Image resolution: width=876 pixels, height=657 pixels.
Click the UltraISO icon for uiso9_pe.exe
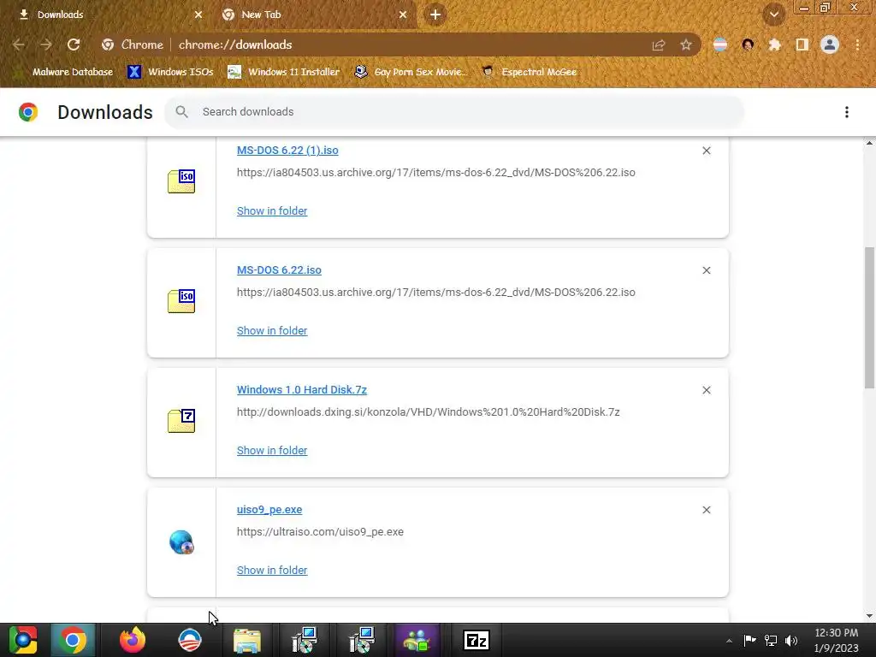181,542
